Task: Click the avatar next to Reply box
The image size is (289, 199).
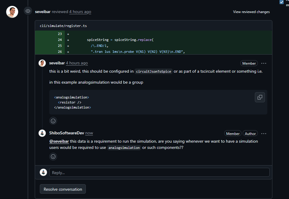Action: [x=43, y=172]
